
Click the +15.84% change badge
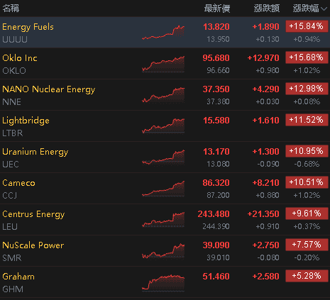pyautogui.click(x=307, y=26)
